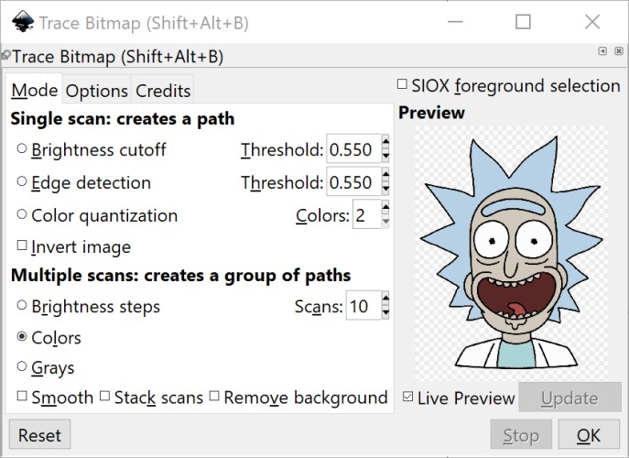The image size is (629, 458).
Task: Close the Trace Bitmap window
Action: pyautogui.click(x=592, y=22)
